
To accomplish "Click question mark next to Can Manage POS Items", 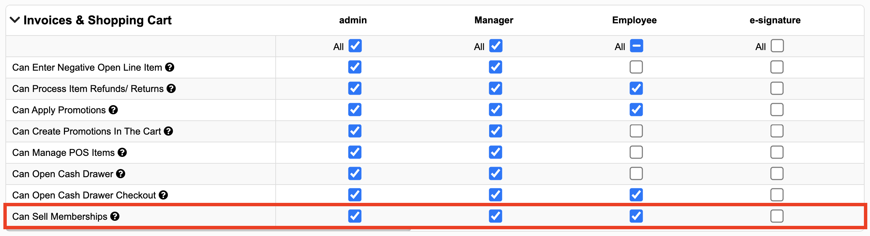I will (122, 152).
